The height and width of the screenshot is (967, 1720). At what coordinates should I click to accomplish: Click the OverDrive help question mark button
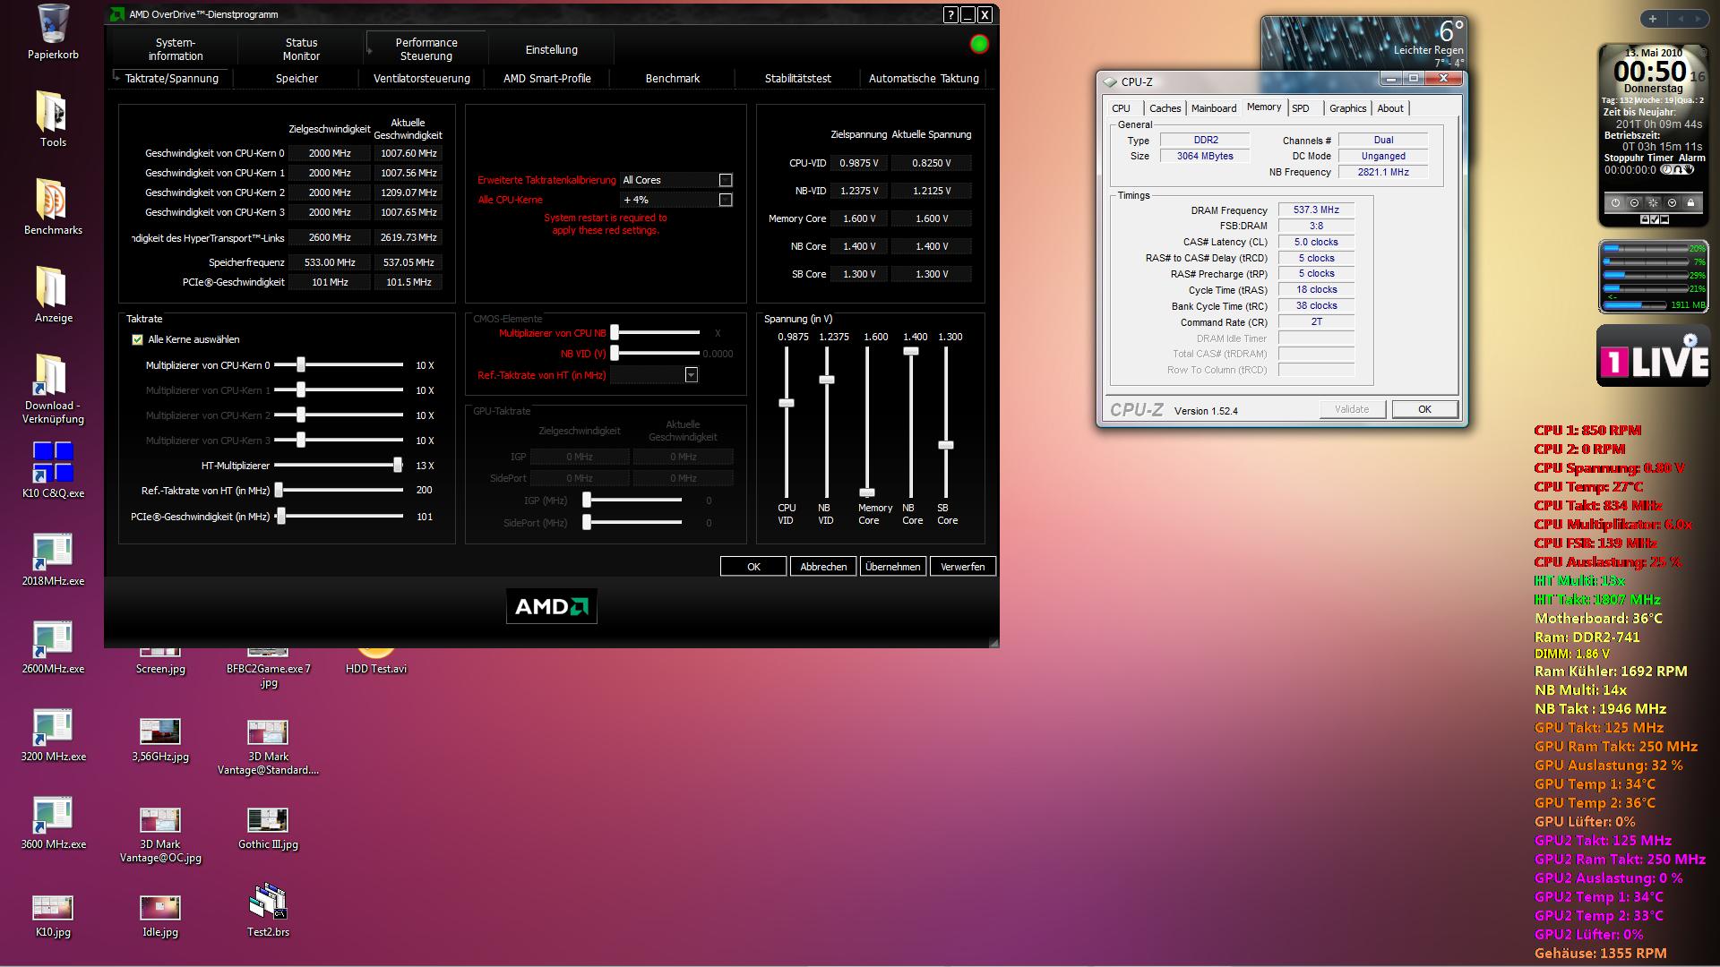(x=950, y=14)
